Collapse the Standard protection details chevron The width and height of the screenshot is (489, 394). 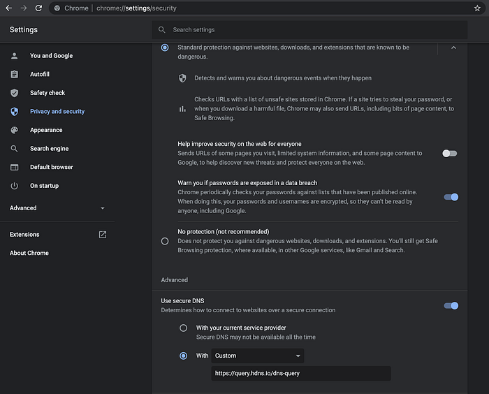[x=453, y=48]
